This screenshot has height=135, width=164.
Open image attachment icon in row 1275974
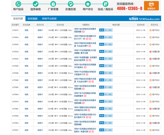click(x=83, y=103)
